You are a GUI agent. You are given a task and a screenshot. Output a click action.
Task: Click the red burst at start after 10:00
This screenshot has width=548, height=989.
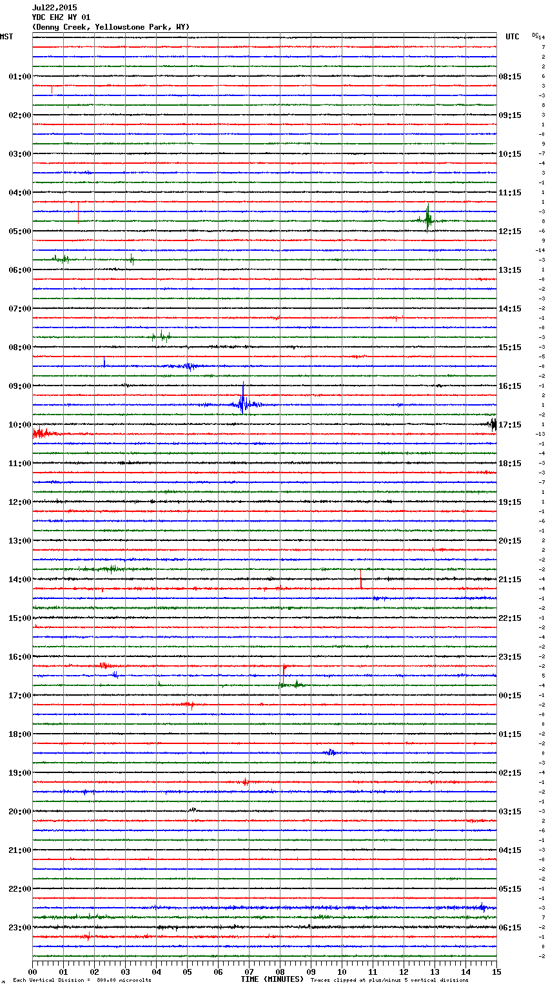43,433
